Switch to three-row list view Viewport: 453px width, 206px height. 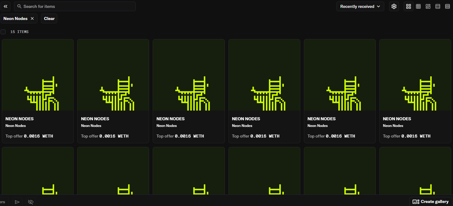[x=438, y=6]
